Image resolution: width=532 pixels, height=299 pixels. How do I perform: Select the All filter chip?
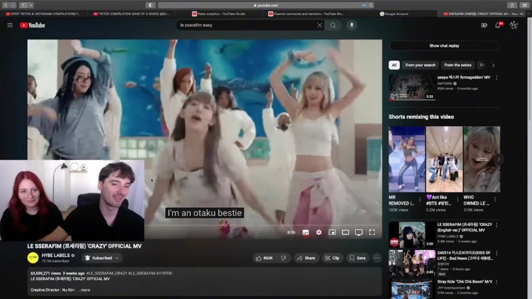(x=394, y=65)
